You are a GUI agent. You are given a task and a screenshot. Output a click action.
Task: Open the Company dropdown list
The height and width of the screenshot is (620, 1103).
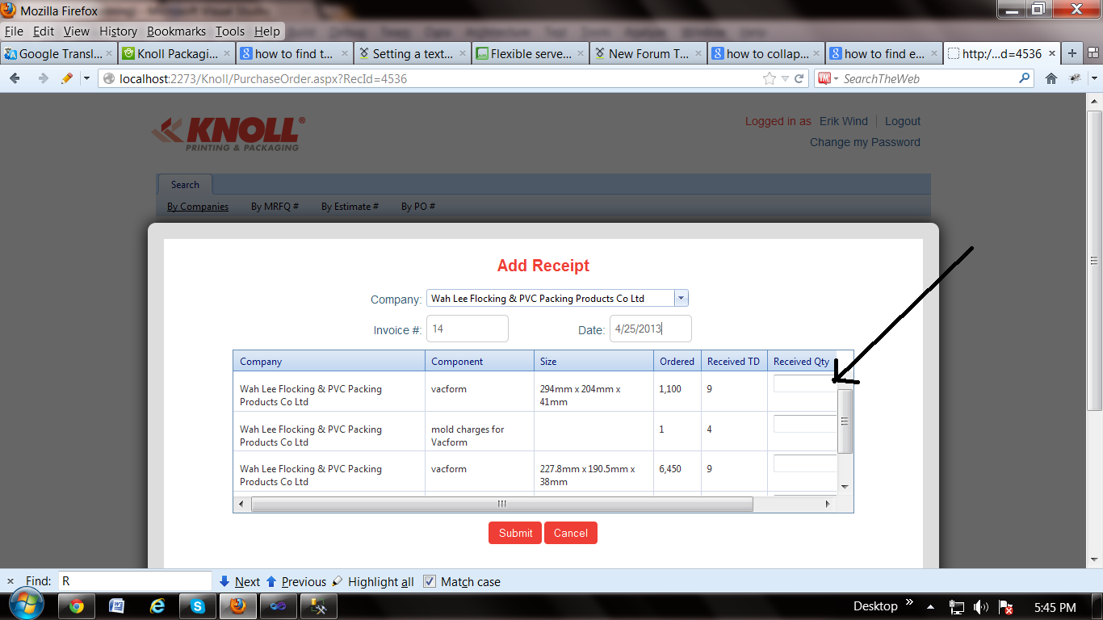pyautogui.click(x=682, y=299)
